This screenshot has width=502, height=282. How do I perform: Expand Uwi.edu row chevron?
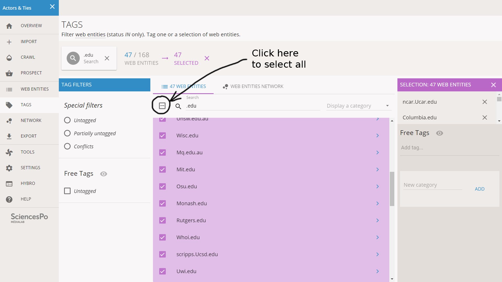(x=378, y=271)
